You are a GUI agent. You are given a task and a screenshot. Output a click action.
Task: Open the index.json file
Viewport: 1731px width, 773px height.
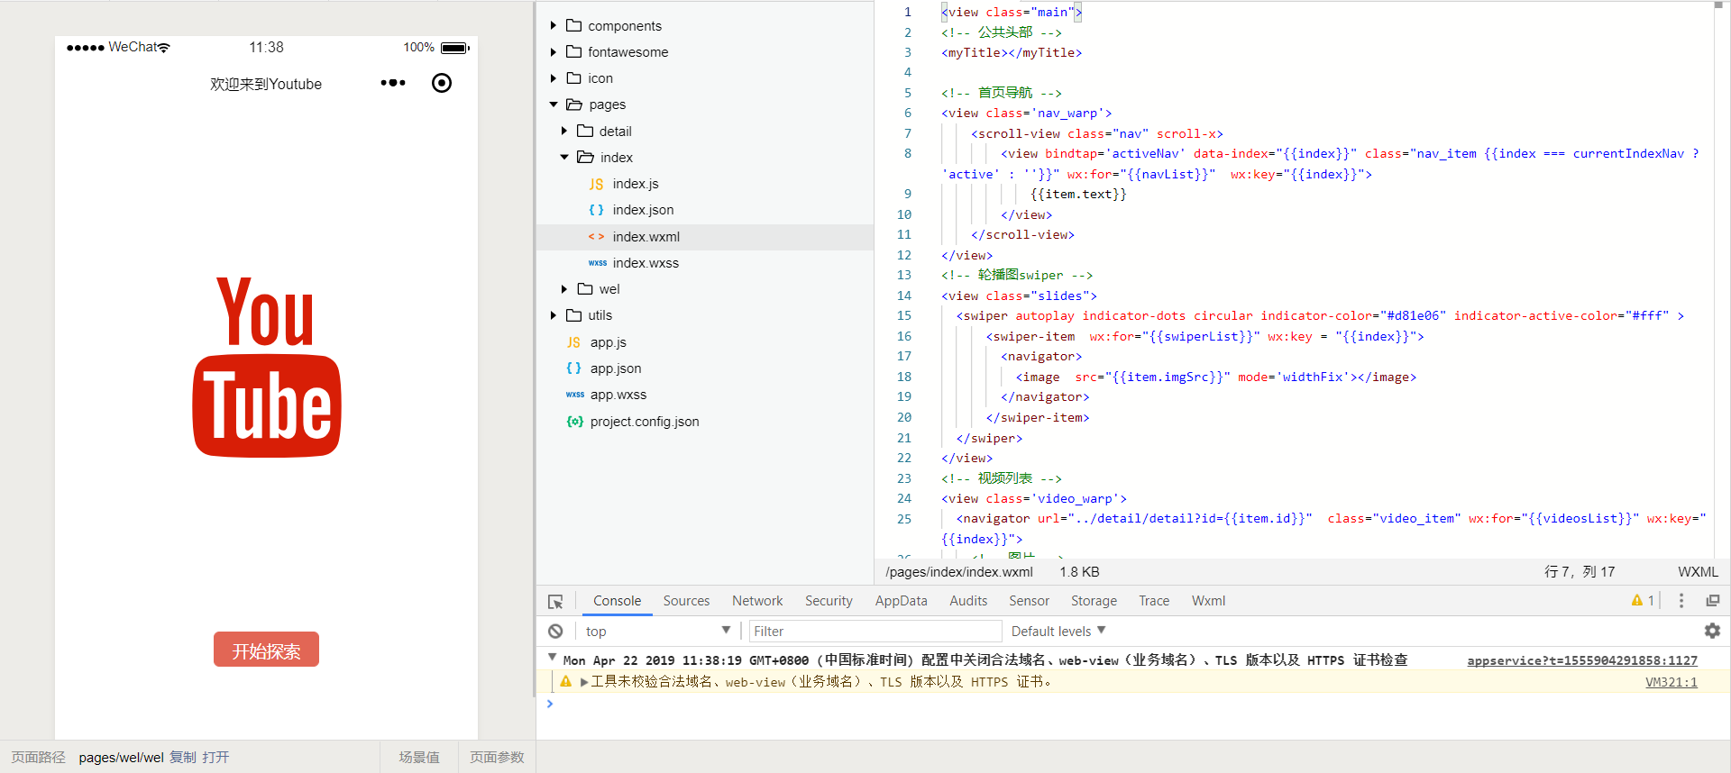[x=643, y=210]
